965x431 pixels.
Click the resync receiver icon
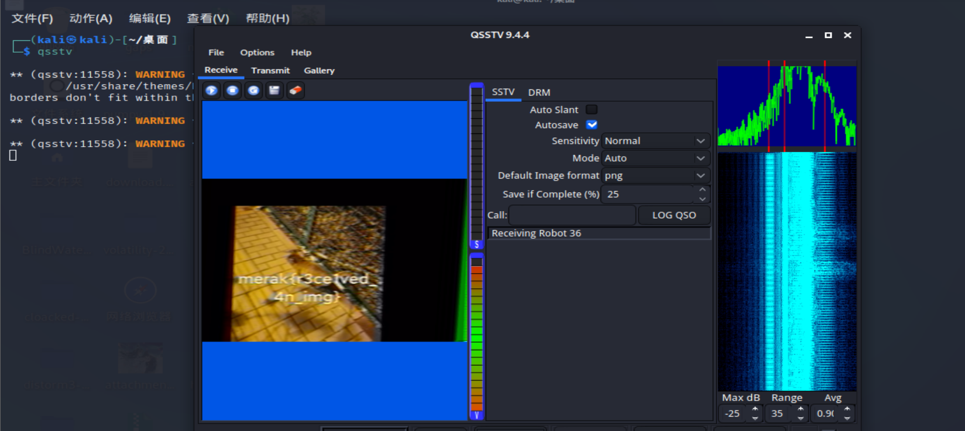coord(253,91)
